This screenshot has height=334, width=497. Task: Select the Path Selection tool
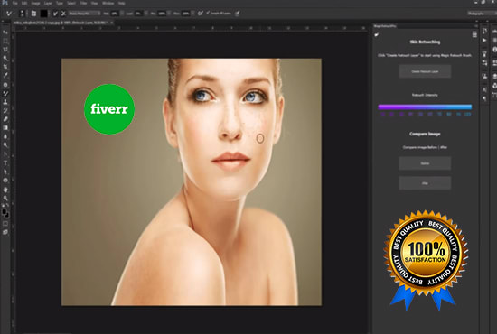click(x=5, y=172)
